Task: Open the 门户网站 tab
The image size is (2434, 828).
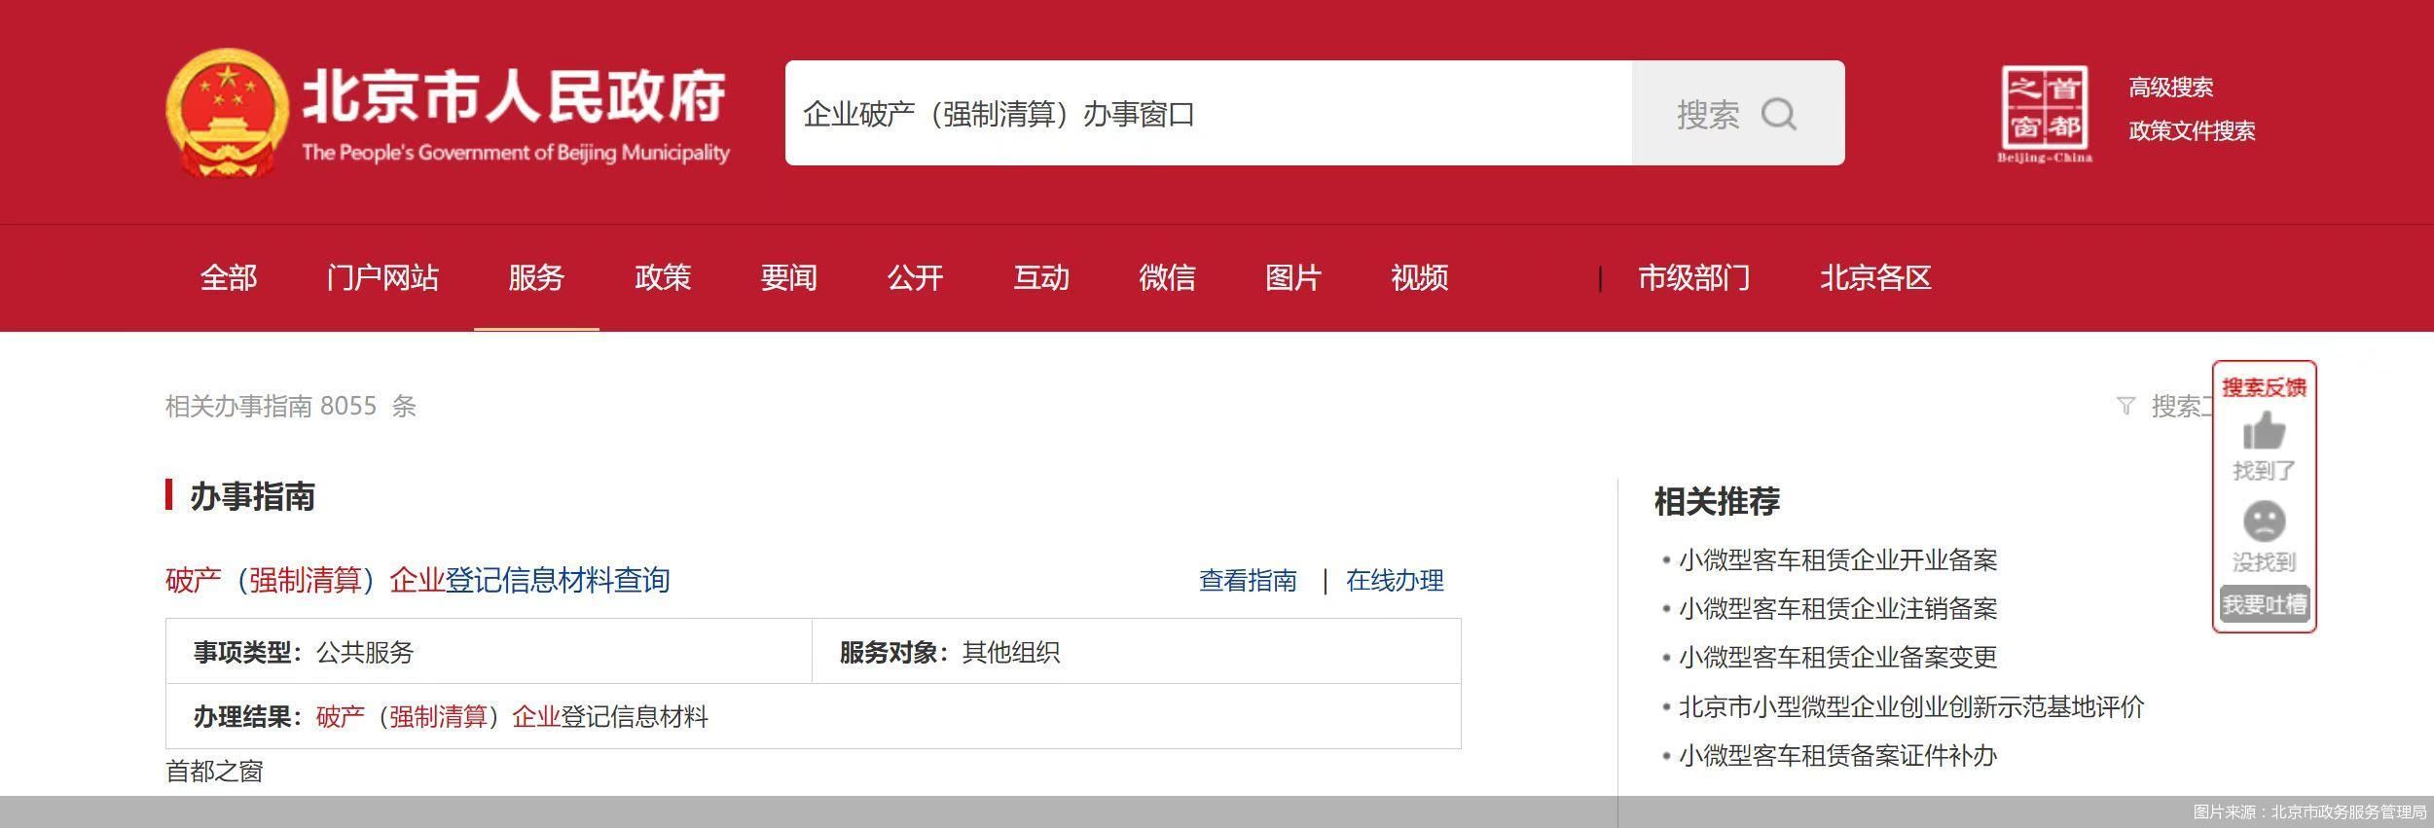Action: point(382,278)
